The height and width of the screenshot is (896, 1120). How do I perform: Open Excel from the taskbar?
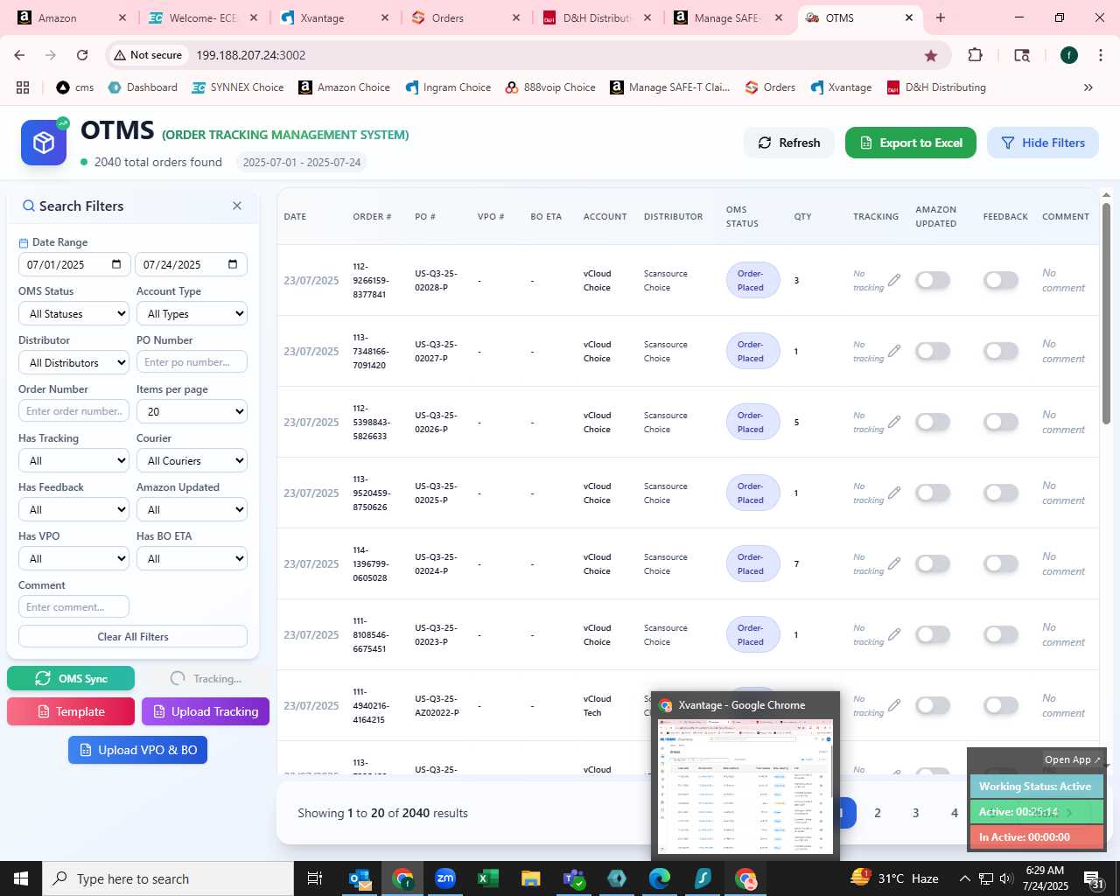(488, 878)
